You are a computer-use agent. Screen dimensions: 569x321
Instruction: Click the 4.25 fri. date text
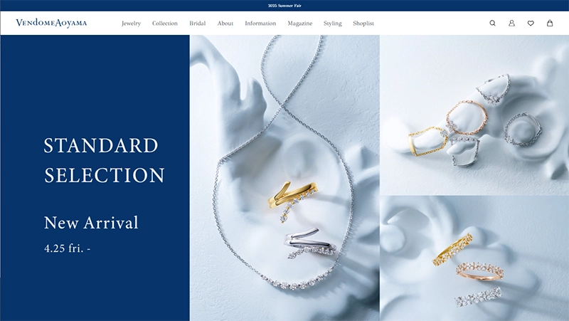click(67, 248)
